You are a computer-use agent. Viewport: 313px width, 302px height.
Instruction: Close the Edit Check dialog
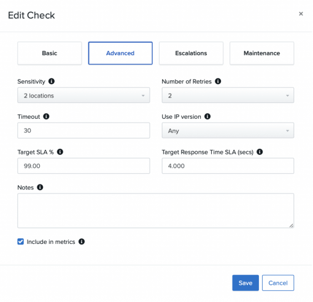coord(301,13)
